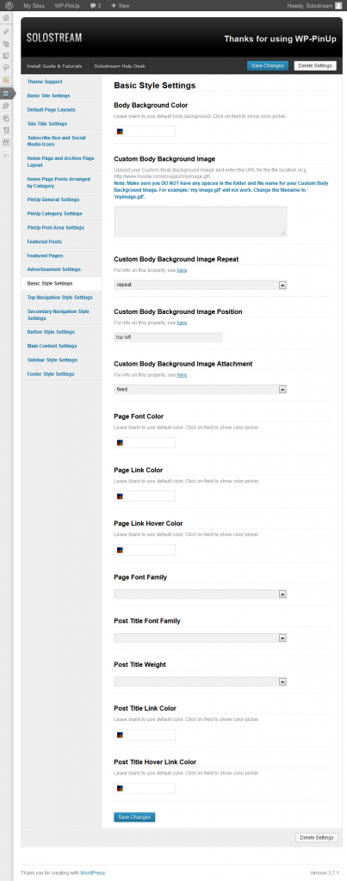This screenshot has height=881, width=347.
Task: Open Post Title Weight dropdown
Action: [201, 681]
